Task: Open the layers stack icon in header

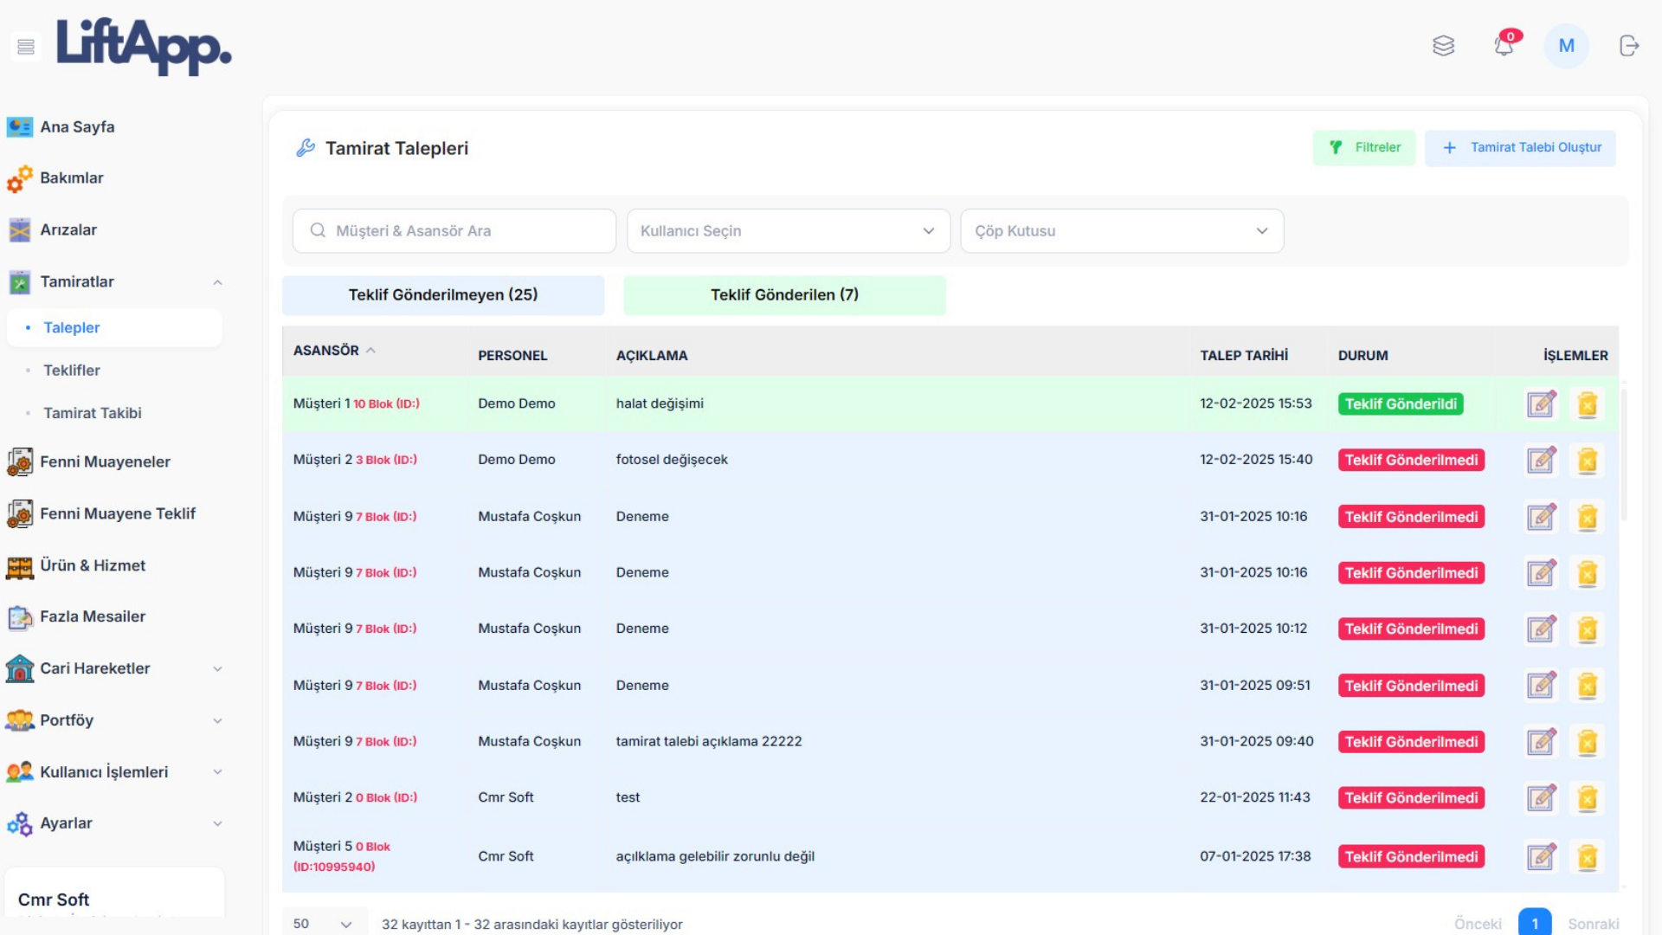Action: coord(1443,46)
